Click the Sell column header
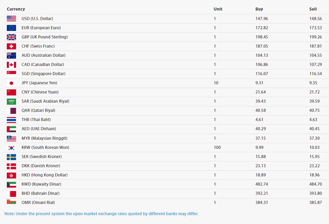This screenshot has height=224, width=329. (x=313, y=9)
